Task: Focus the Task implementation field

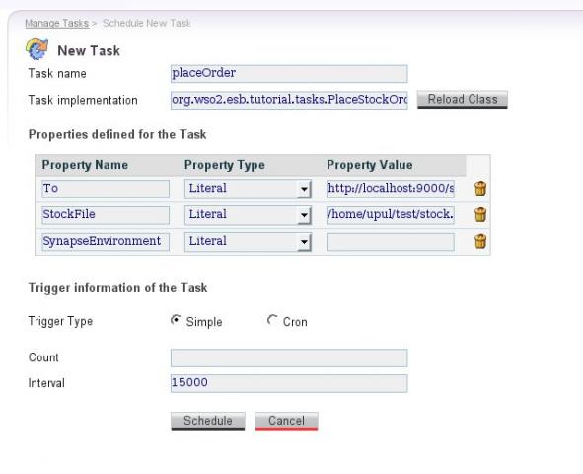Action: 289,100
